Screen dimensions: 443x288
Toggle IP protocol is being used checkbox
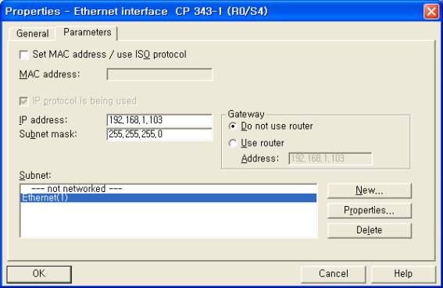23,101
